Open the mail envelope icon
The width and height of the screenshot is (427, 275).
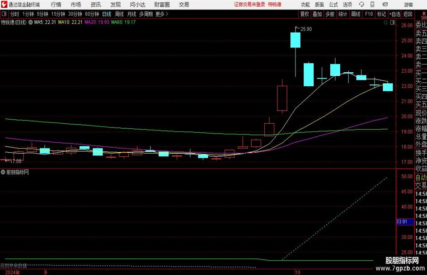coord(385,5)
